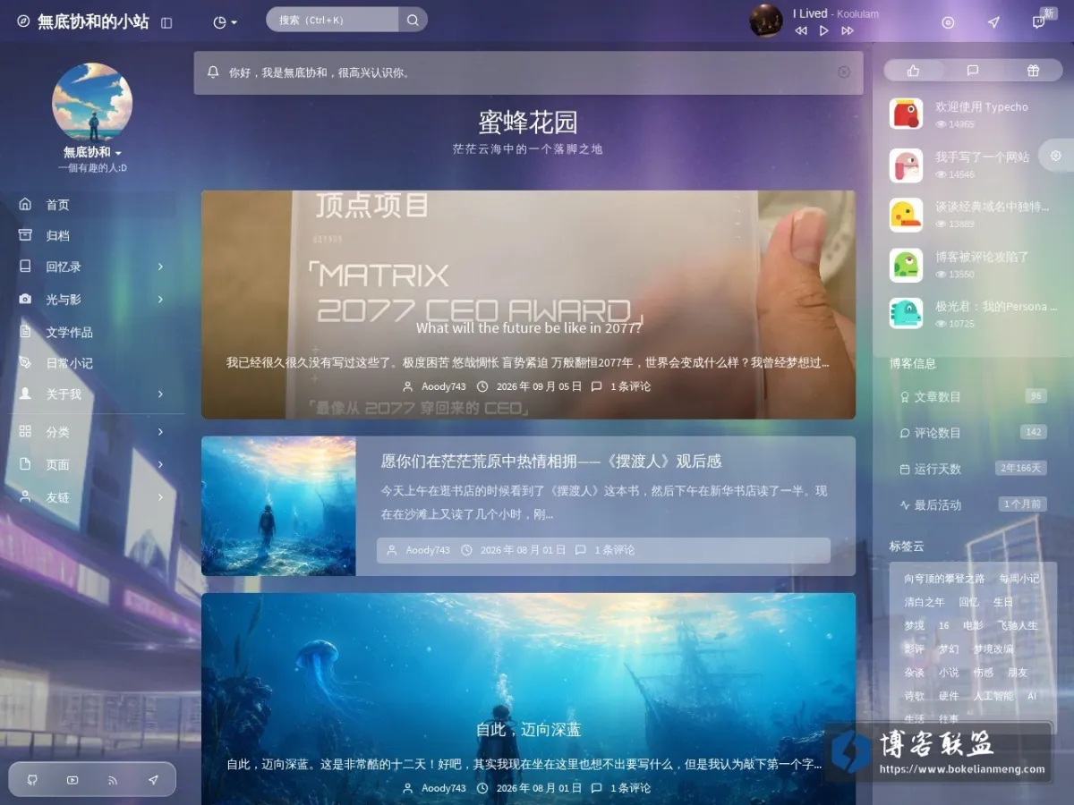Screen dimensions: 1074x805
Task: Open 日常小记 in the sidebar
Action: click(x=92, y=363)
